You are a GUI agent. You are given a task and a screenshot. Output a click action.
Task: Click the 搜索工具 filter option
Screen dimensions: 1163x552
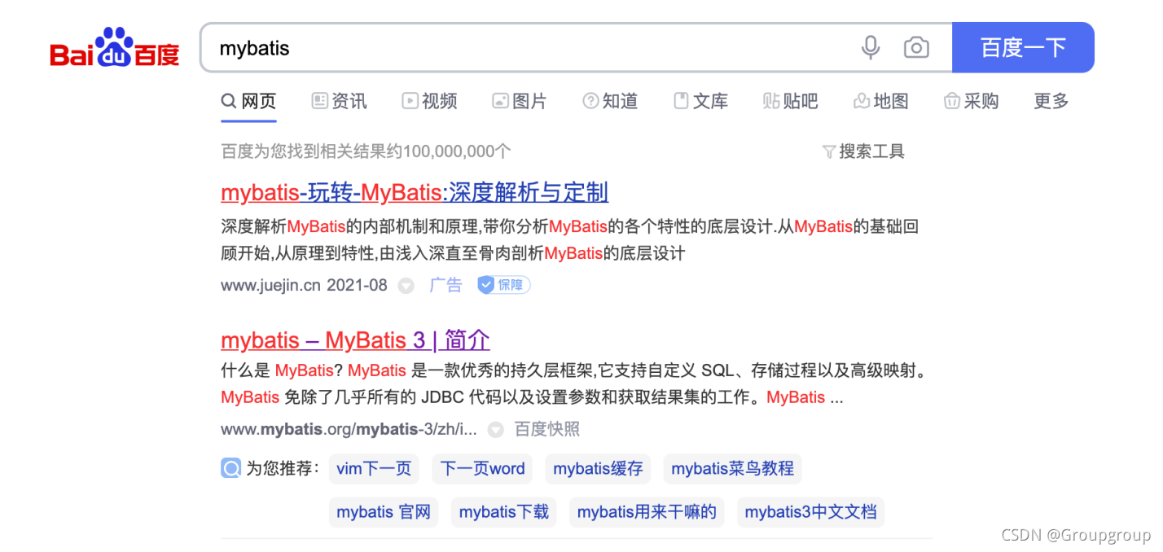[863, 151]
